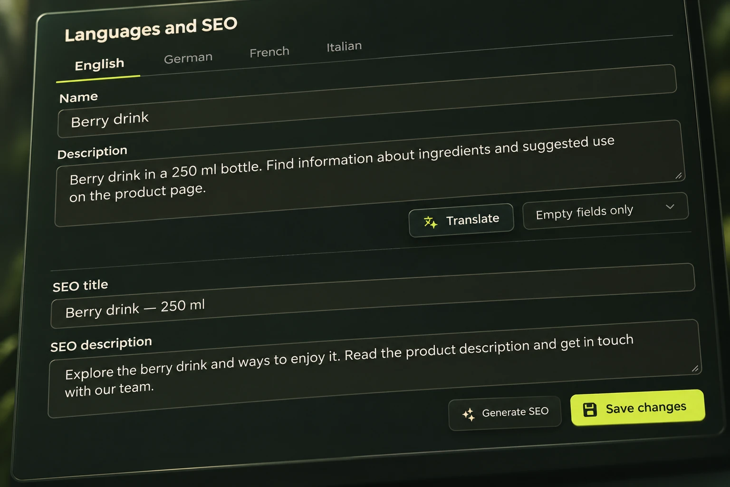Click into the SEO title field
The height and width of the screenshot is (487, 730).
(373, 296)
